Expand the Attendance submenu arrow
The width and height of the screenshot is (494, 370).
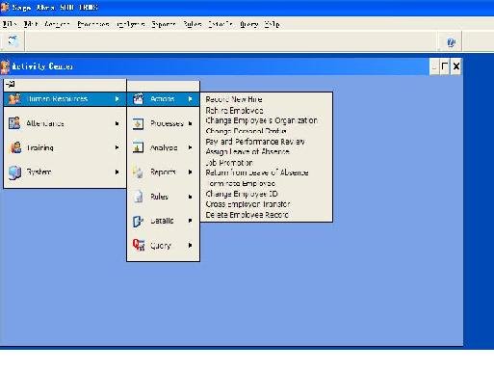tap(117, 123)
